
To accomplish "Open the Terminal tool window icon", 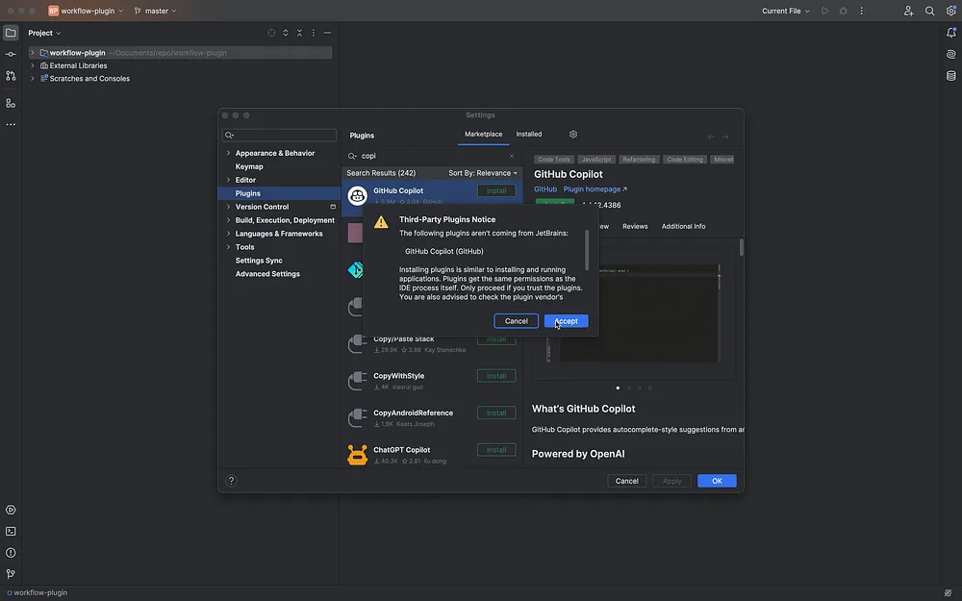I will pos(11,532).
